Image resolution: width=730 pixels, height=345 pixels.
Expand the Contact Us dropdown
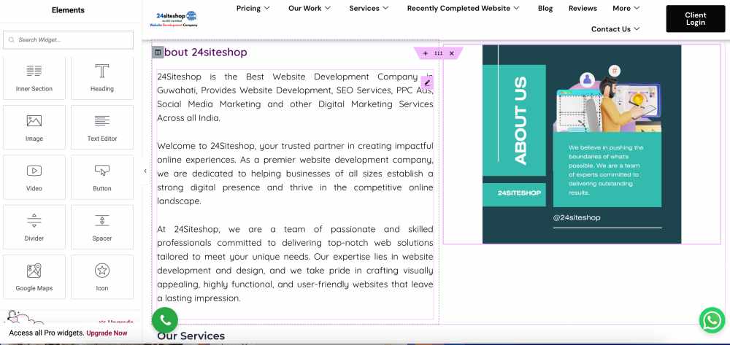tap(615, 29)
